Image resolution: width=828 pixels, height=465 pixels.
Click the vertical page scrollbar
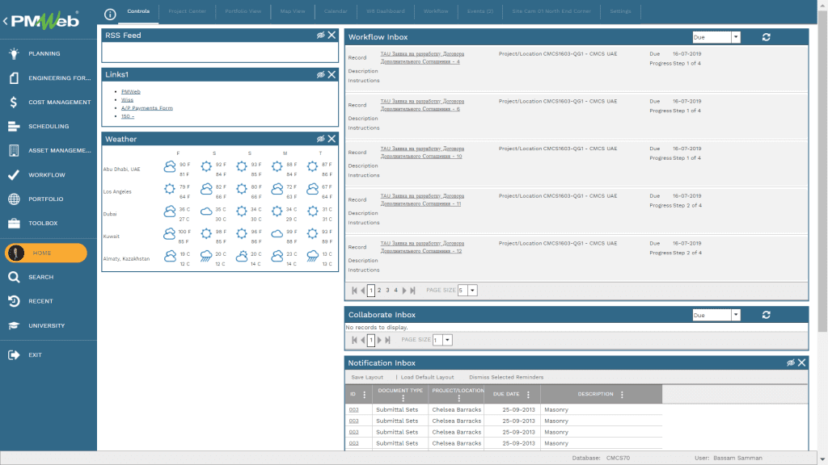coord(822,171)
